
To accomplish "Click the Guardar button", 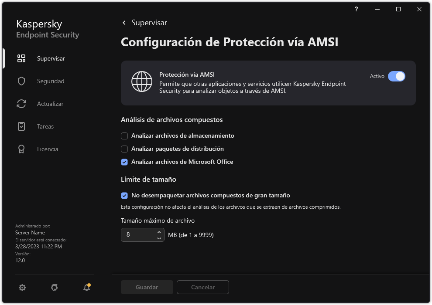I will click(147, 287).
